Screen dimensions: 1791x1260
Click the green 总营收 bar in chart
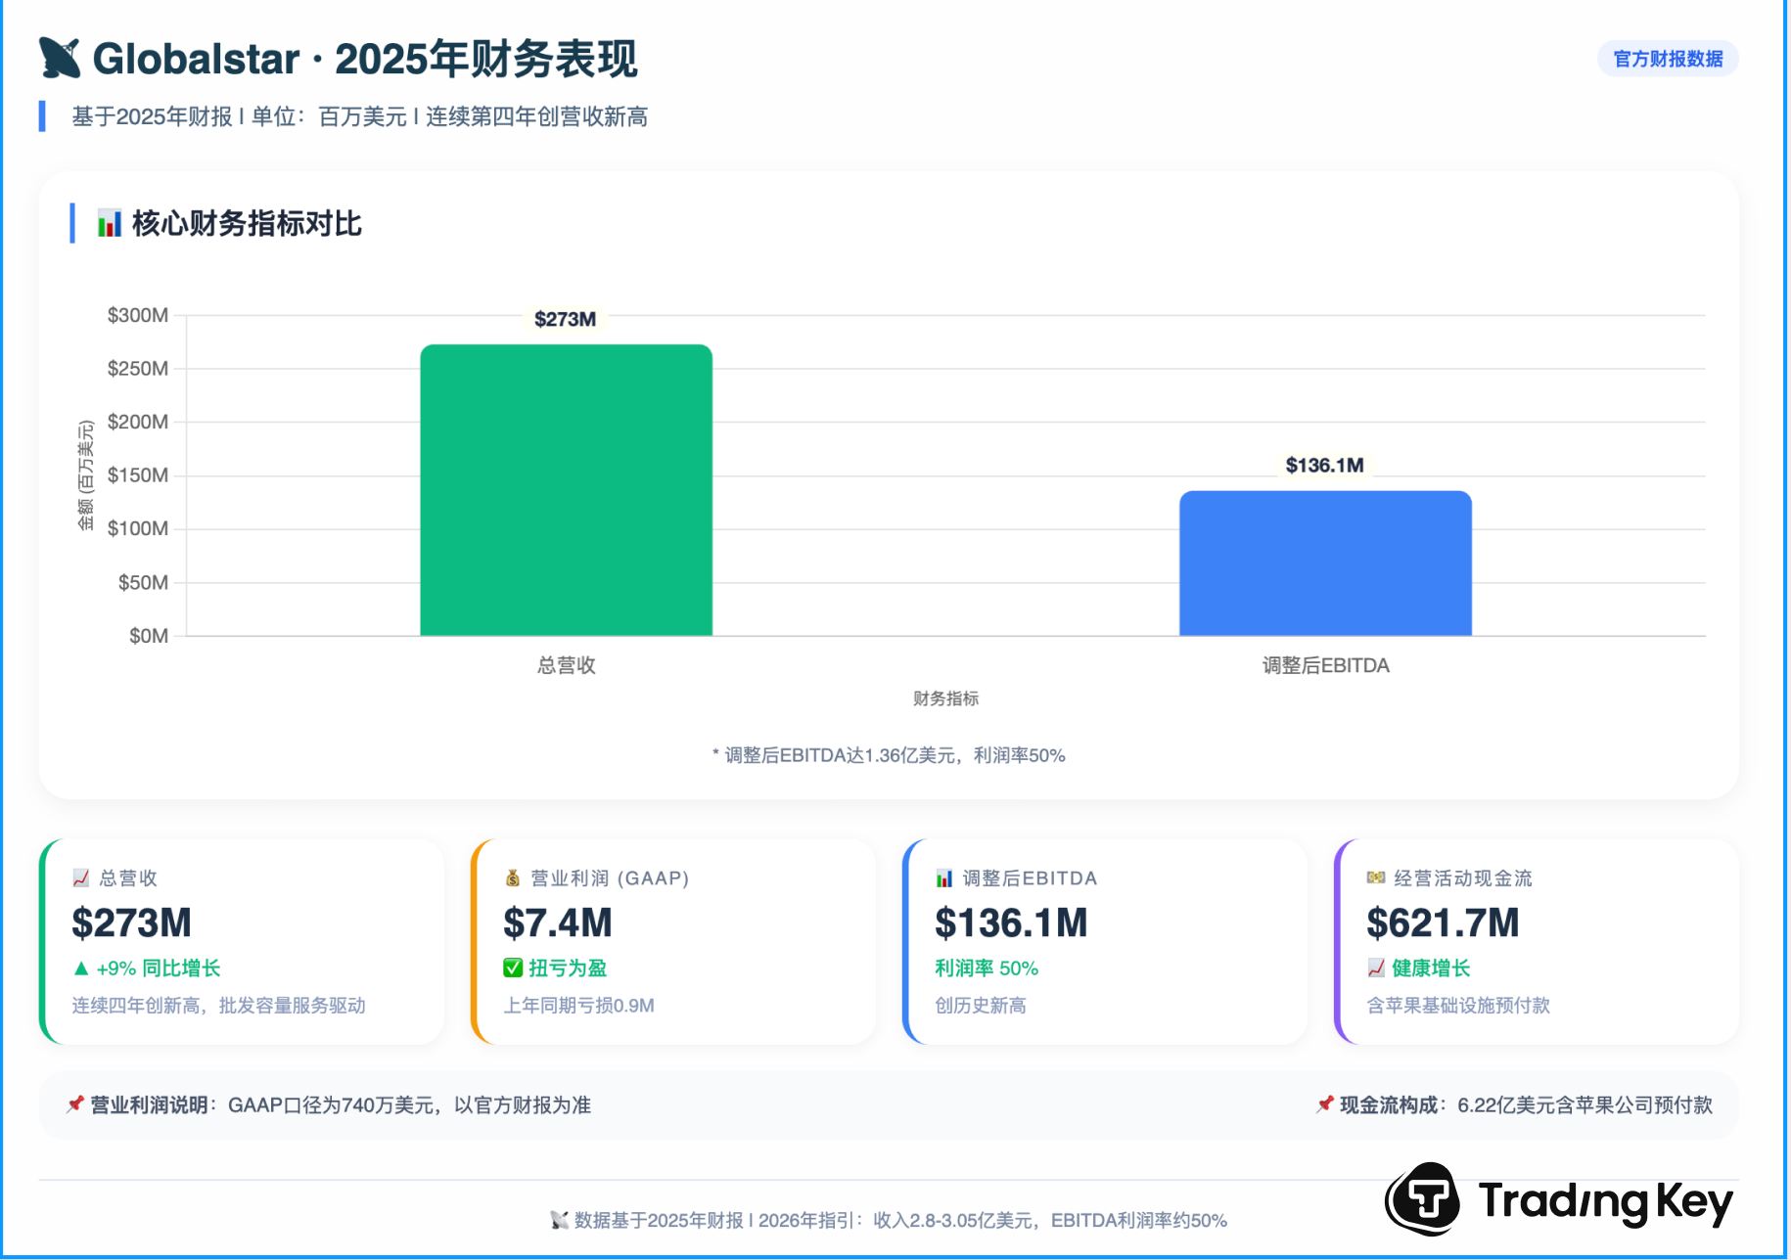pos(566,489)
